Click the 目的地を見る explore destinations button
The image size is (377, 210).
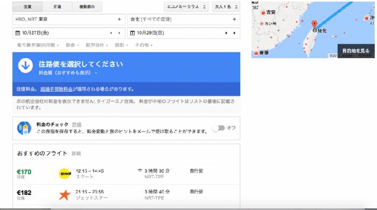356,51
